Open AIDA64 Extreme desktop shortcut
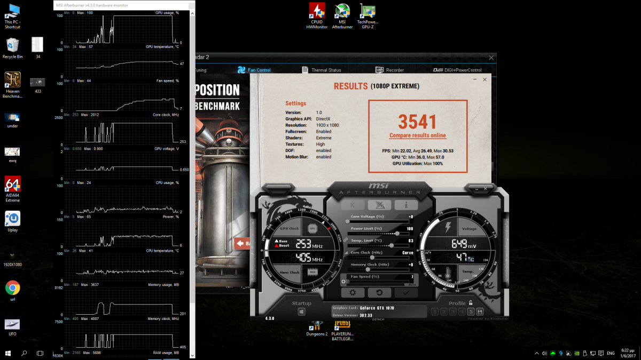 pyautogui.click(x=13, y=189)
